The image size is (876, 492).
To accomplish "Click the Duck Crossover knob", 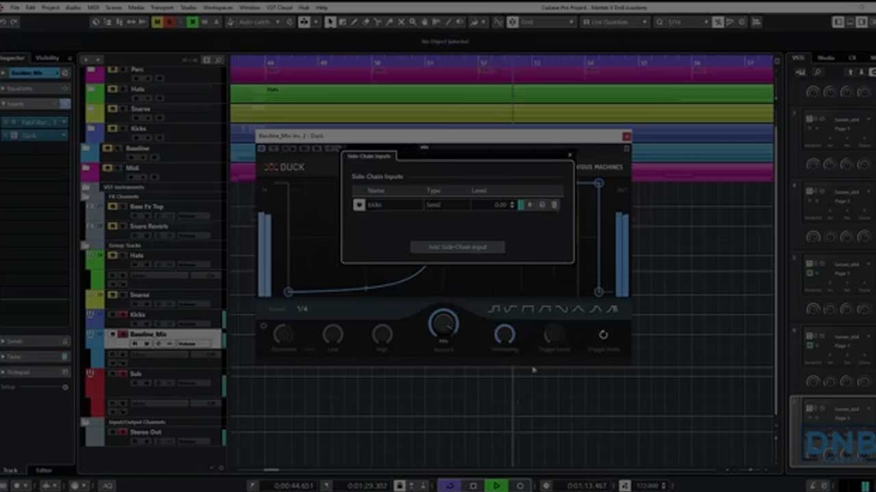I will 283,334.
